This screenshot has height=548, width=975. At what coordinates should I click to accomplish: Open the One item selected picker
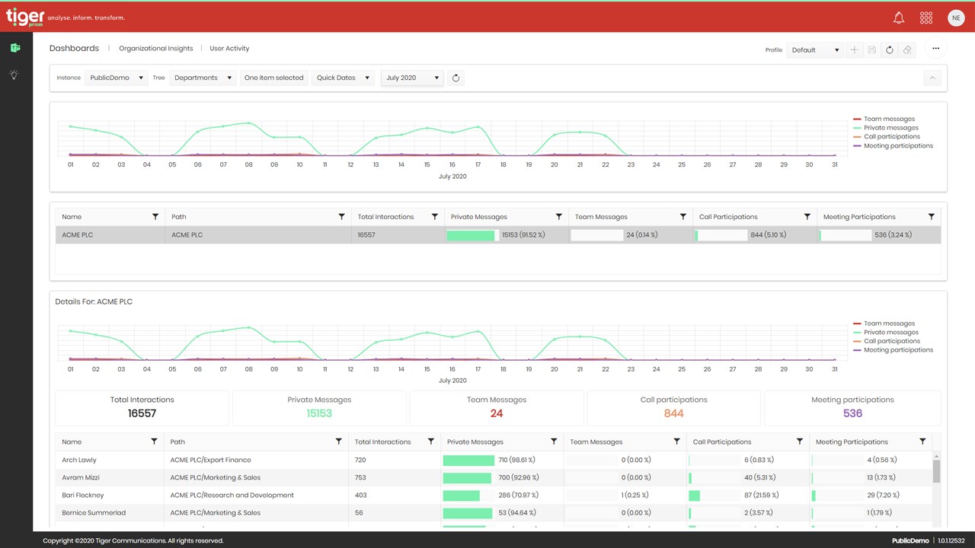tap(273, 78)
